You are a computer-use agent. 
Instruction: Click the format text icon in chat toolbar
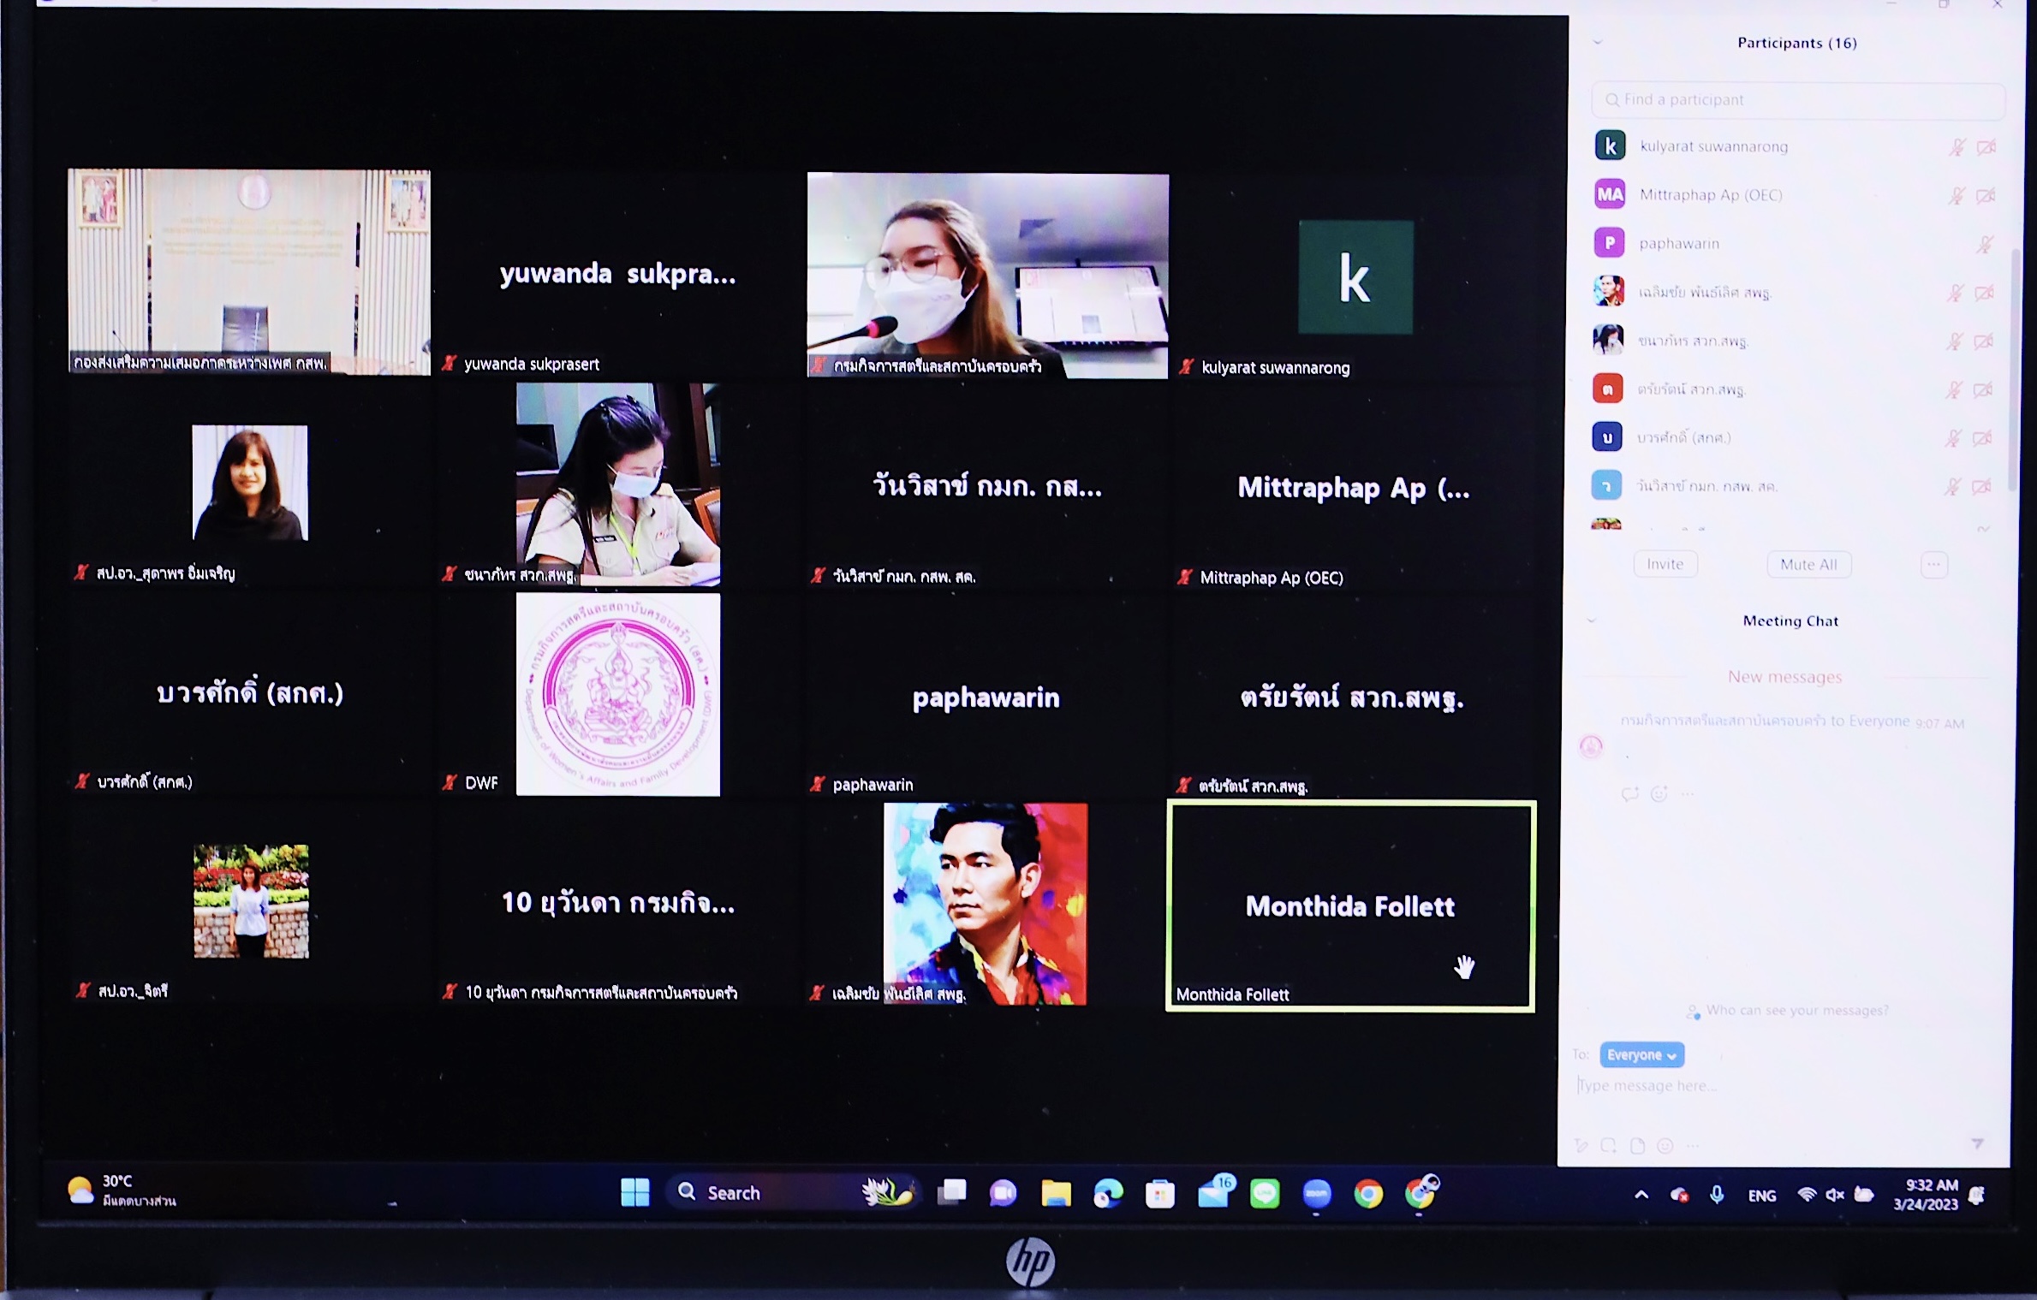[1581, 1145]
